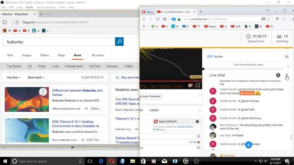Select the Local news category

55,66
